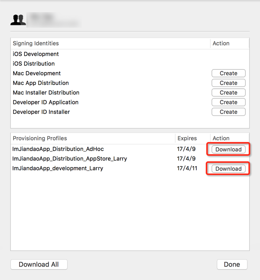Create a Mac Development signing identity
The width and height of the screenshot is (260, 280).
[x=228, y=74]
